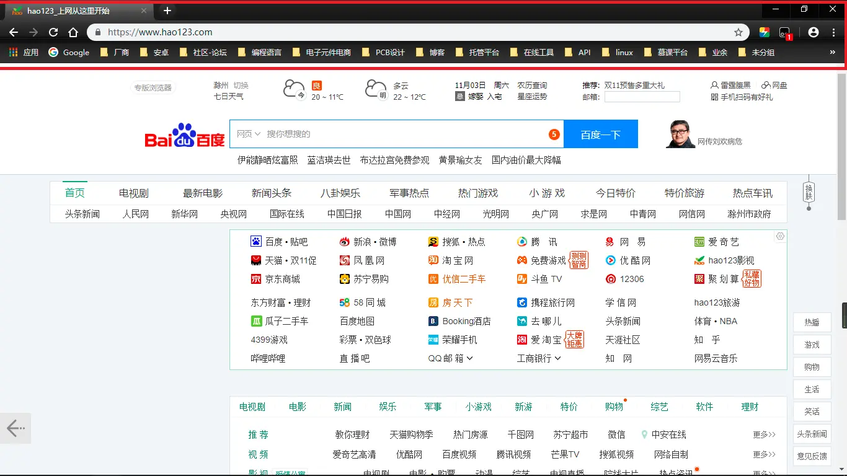Open 12306 railway site link

(624, 279)
